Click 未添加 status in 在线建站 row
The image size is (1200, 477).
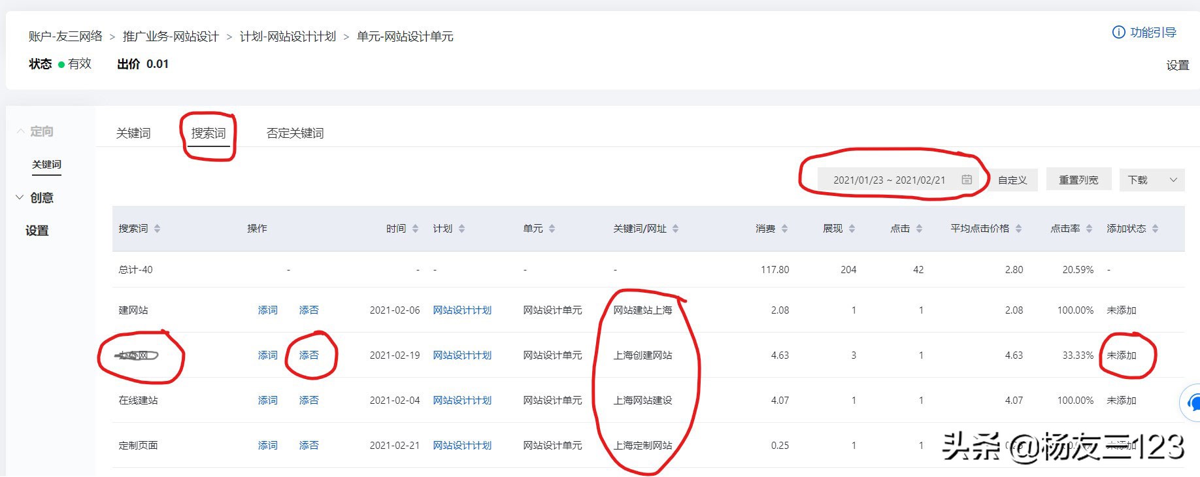click(1122, 401)
